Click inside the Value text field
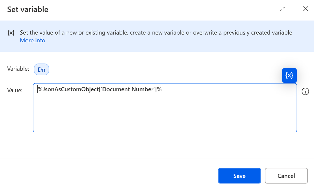The image size is (314, 190). point(165,108)
